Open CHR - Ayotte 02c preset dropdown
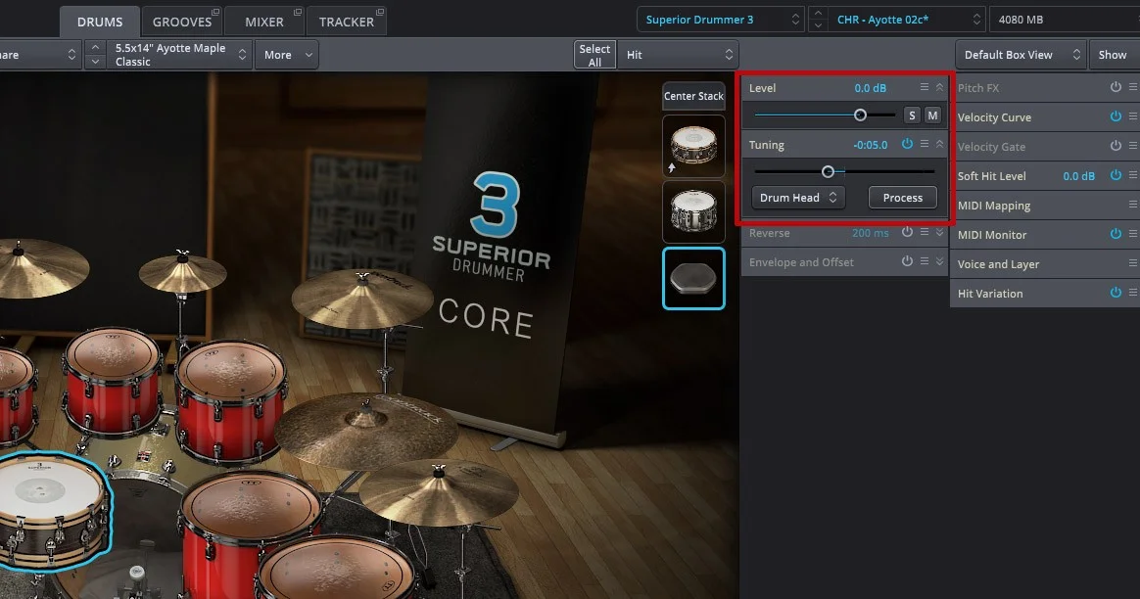1140x599 pixels. (905, 20)
